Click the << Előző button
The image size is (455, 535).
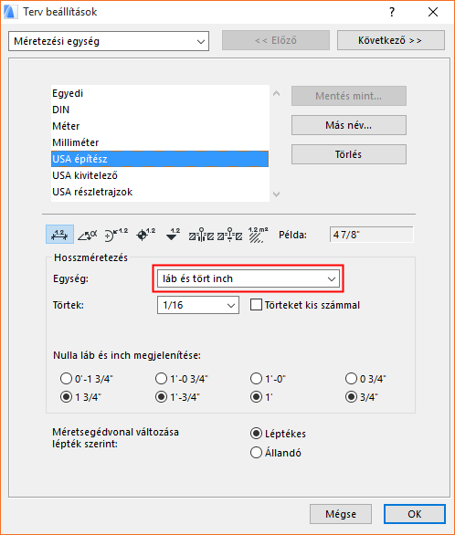[x=276, y=40]
